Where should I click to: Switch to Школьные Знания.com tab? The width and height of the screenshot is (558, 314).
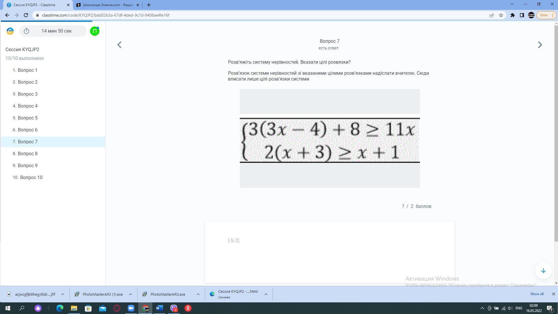point(108,5)
